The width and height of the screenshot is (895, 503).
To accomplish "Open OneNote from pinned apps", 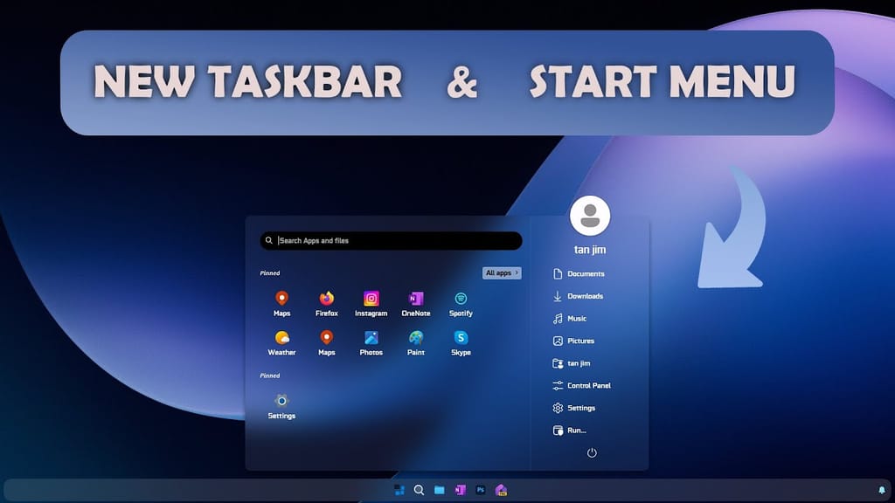I will pos(415,300).
